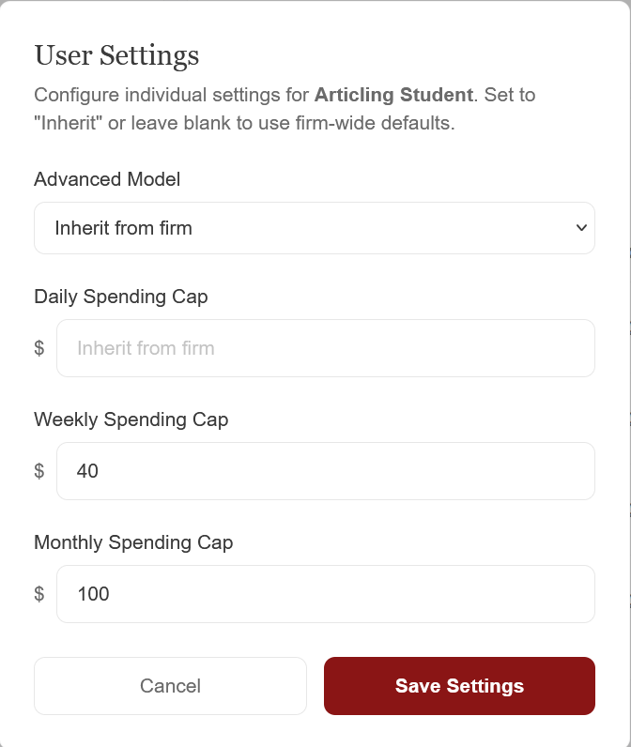The image size is (631, 747).
Task: Click the dollar sign beside the weekly cap
Action: pos(39,471)
